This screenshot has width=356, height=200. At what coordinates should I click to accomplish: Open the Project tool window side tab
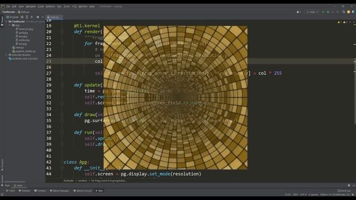pyautogui.click(x=2, y=21)
